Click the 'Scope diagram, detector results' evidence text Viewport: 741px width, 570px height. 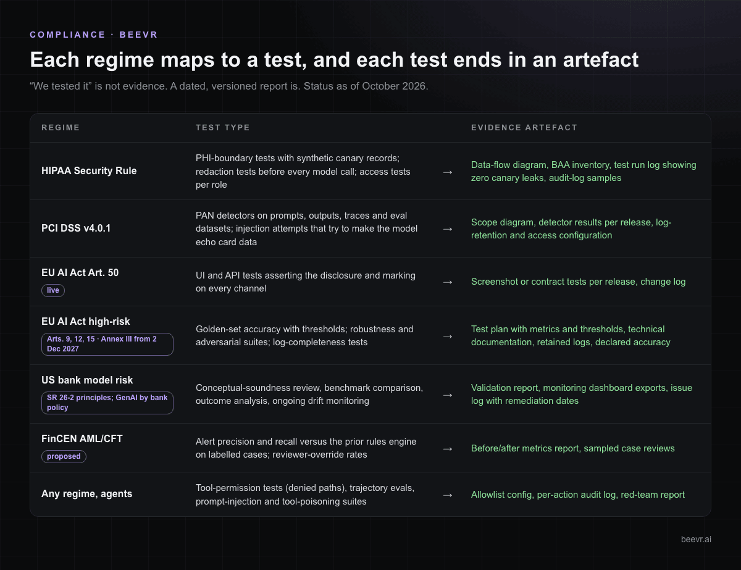(571, 228)
